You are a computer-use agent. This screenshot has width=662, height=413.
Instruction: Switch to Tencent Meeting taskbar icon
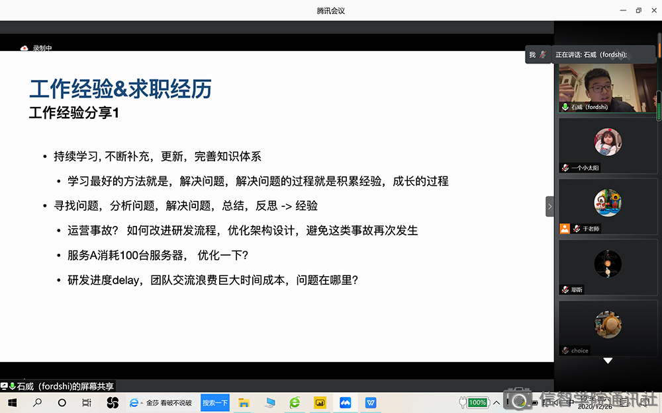coord(346,402)
